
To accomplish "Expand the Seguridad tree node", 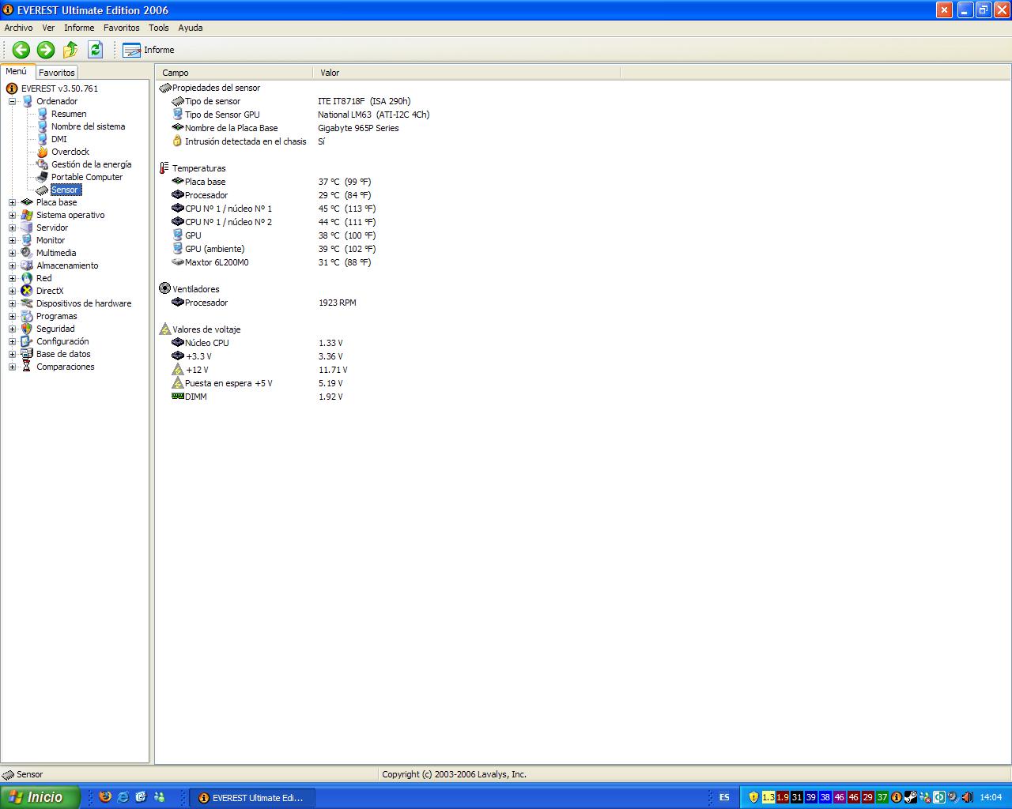I will point(12,329).
